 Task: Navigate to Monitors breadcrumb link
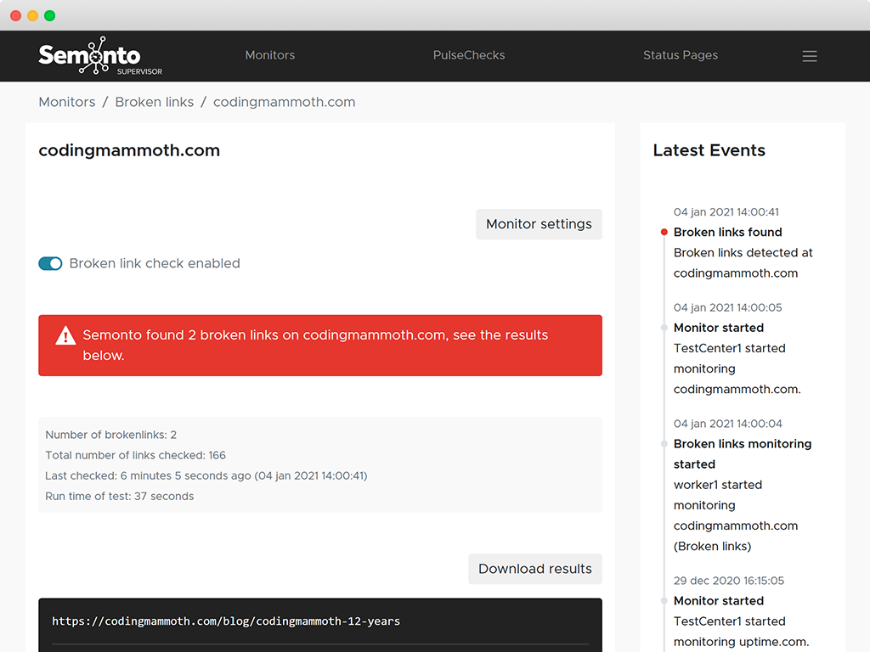pyautogui.click(x=67, y=102)
